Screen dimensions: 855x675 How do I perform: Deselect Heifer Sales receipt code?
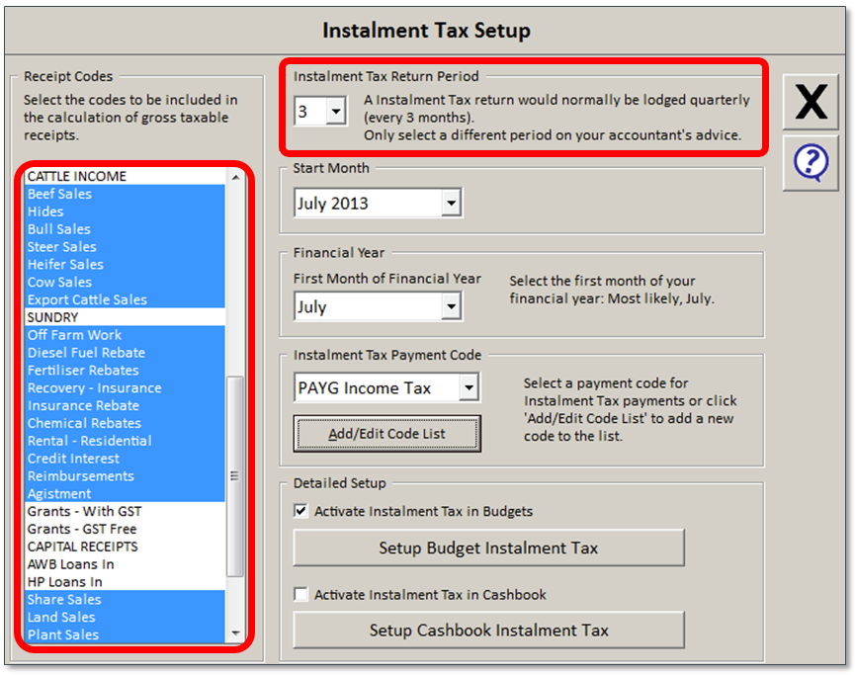pyautogui.click(x=126, y=264)
